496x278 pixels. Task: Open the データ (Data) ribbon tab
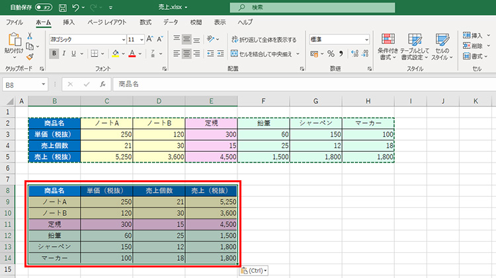point(171,22)
